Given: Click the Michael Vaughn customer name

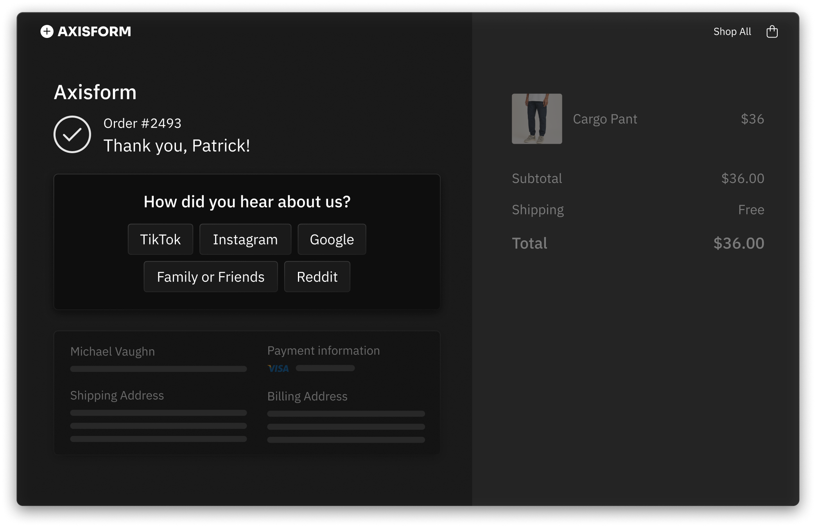Looking at the screenshot, I should pos(113,351).
